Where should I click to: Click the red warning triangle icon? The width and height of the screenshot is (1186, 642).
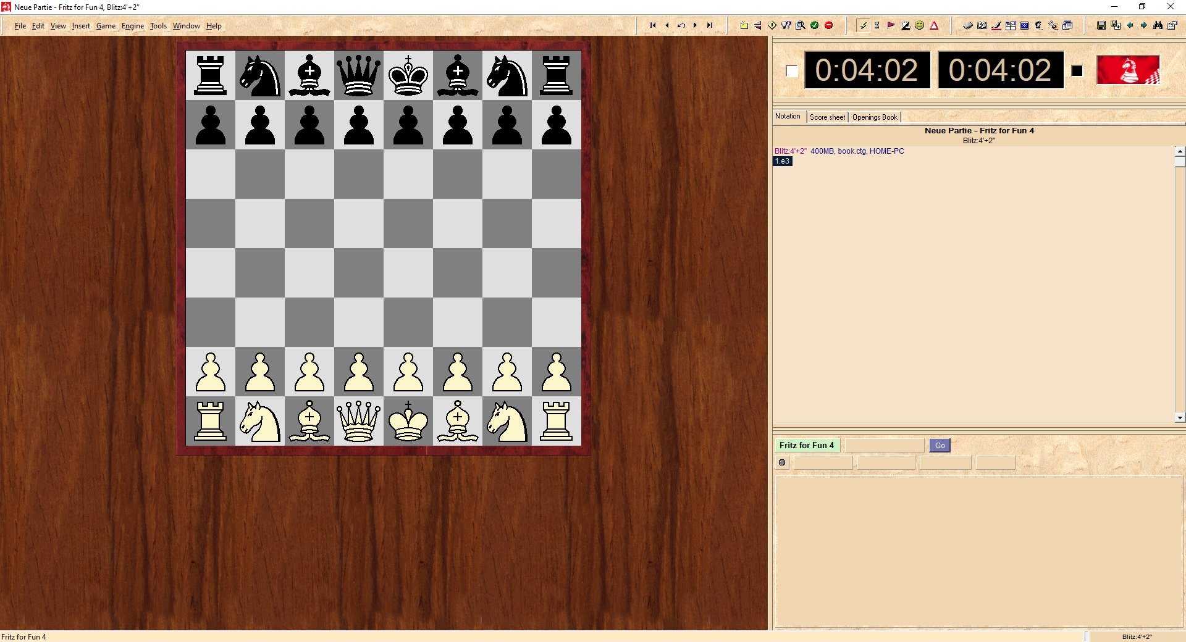(934, 25)
